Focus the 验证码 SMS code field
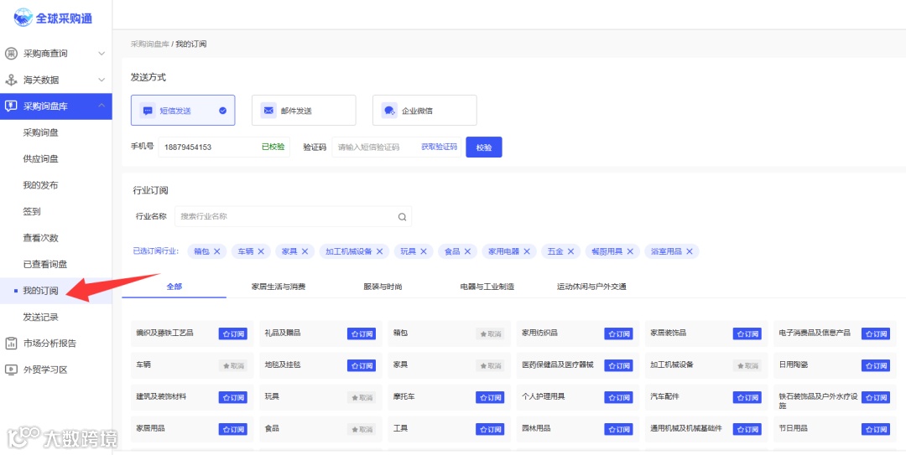 pyautogui.click(x=396, y=147)
